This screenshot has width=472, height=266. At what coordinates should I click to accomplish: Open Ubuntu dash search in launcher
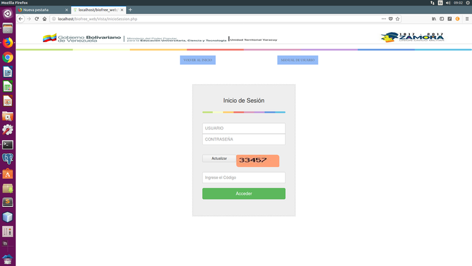point(7,14)
